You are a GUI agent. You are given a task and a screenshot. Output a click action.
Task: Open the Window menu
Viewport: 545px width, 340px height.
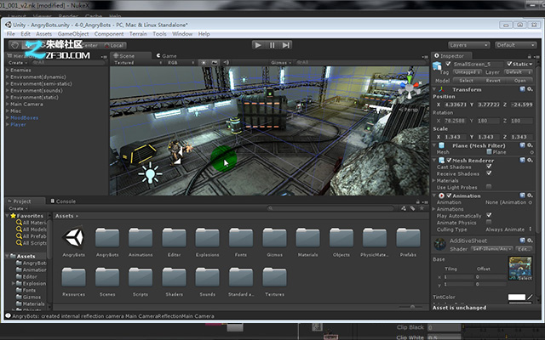pyautogui.click(x=182, y=34)
